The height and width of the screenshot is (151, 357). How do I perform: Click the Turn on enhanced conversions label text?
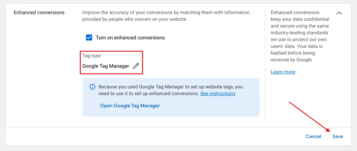pos(130,38)
